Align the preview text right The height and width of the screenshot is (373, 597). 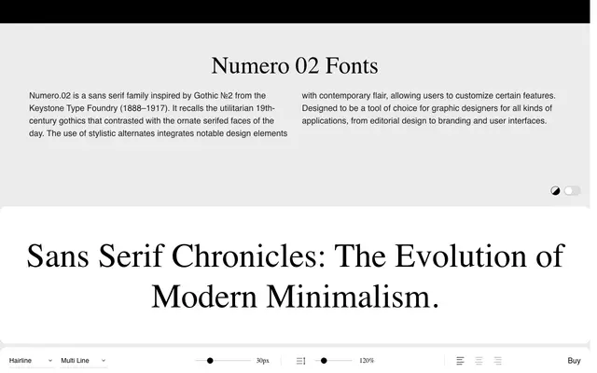[x=497, y=361]
